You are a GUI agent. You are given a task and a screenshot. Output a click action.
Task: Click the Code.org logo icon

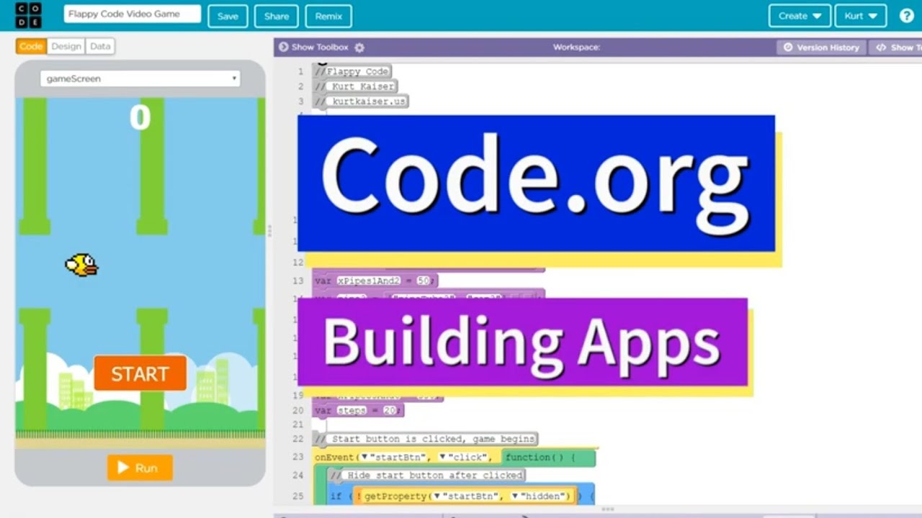click(29, 15)
